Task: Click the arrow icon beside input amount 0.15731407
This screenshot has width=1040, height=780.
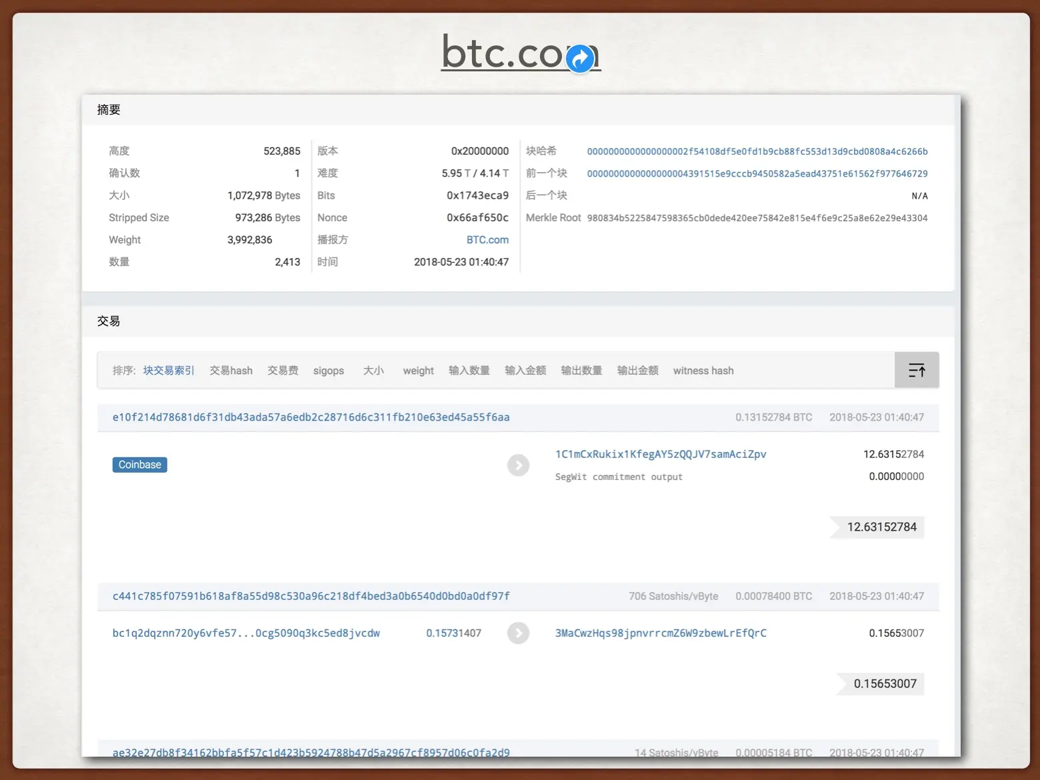Action: click(518, 633)
